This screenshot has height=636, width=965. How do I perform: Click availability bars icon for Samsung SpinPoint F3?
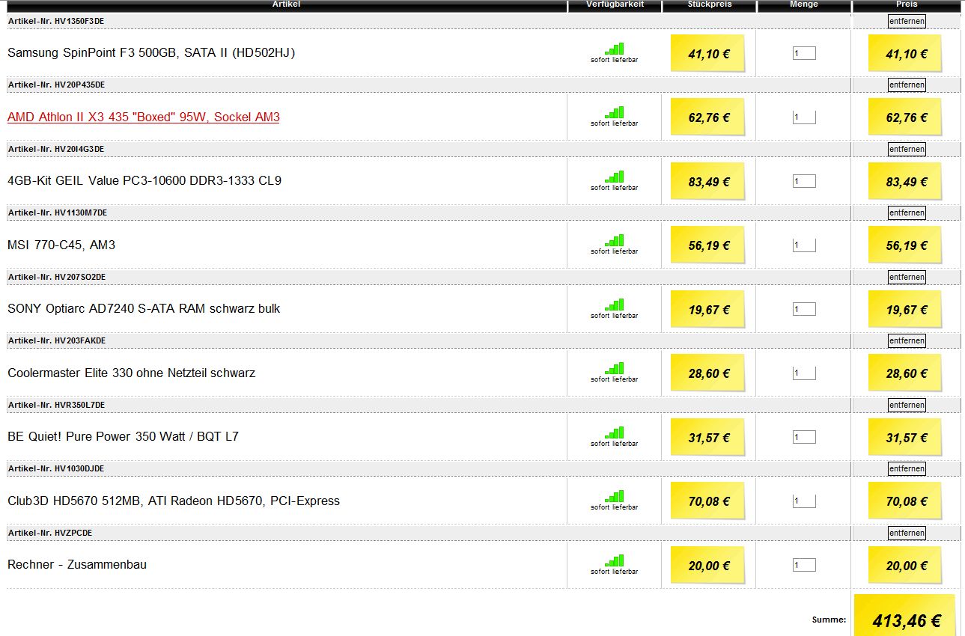615,49
